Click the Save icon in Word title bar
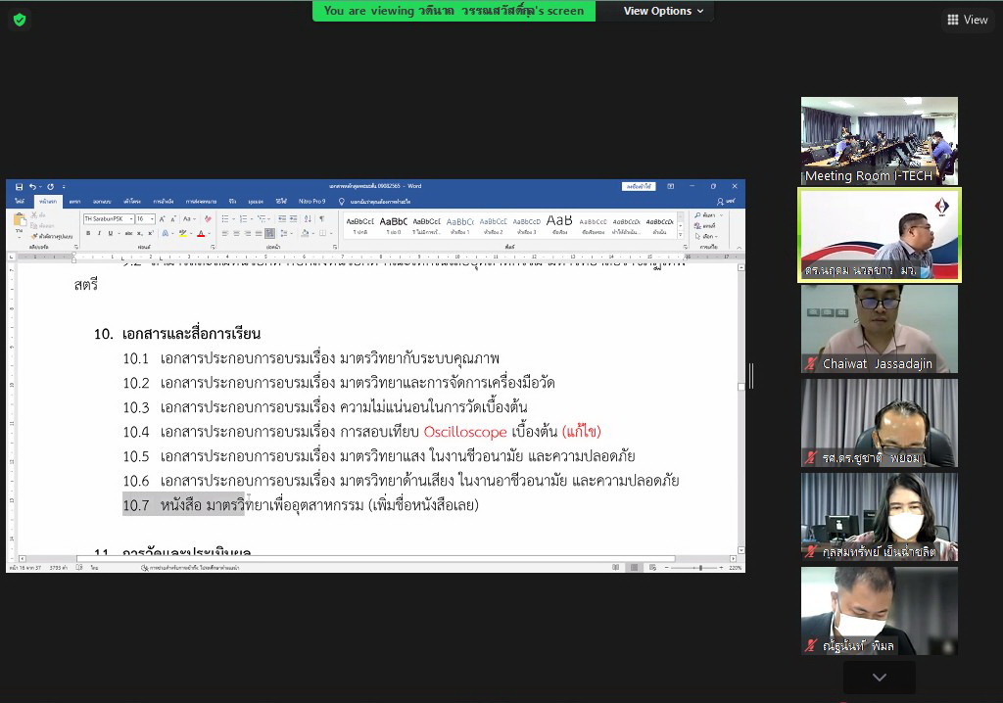This screenshot has width=1003, height=703. click(20, 187)
